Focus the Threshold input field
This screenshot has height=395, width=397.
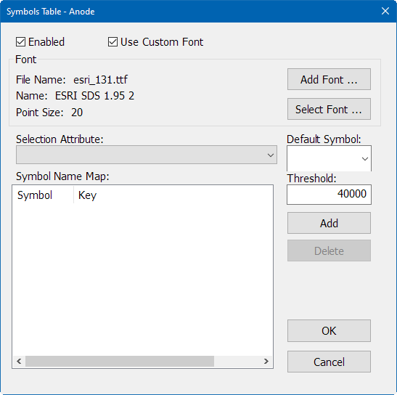pos(329,195)
